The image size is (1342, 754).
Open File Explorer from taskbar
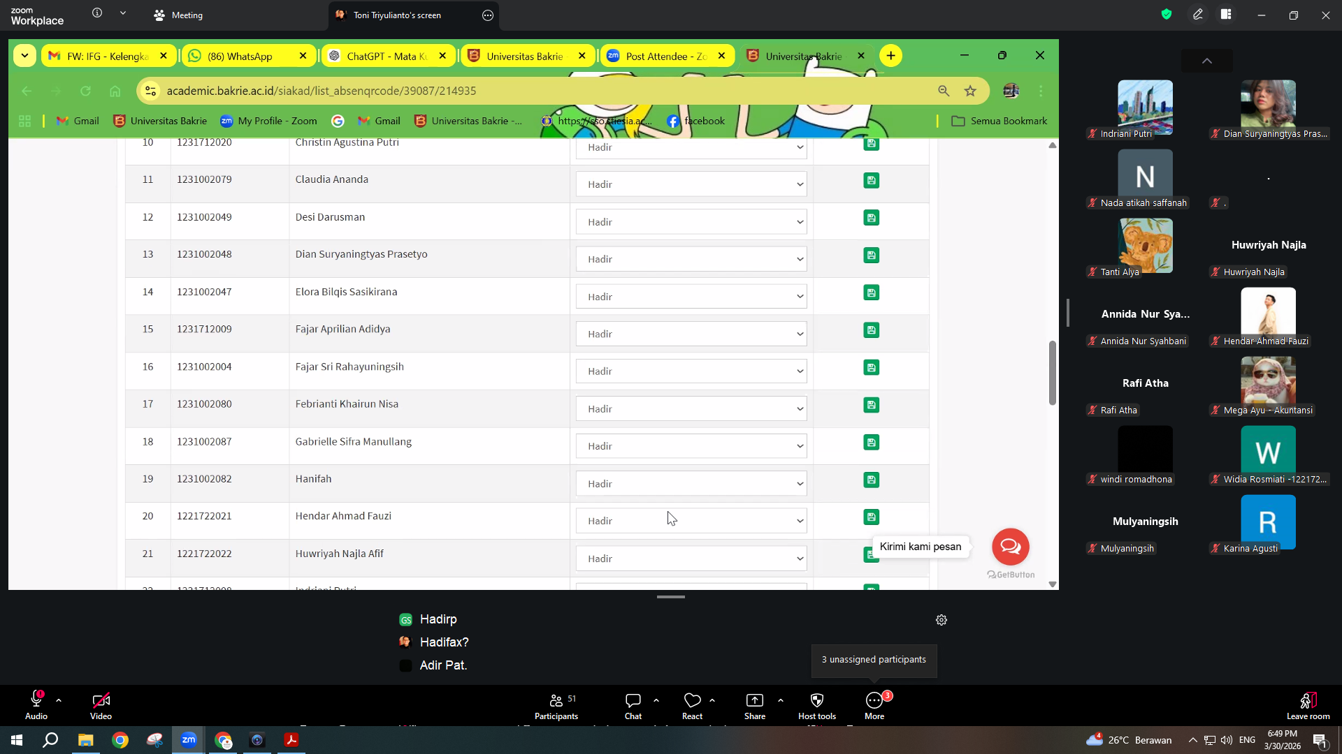point(85,740)
